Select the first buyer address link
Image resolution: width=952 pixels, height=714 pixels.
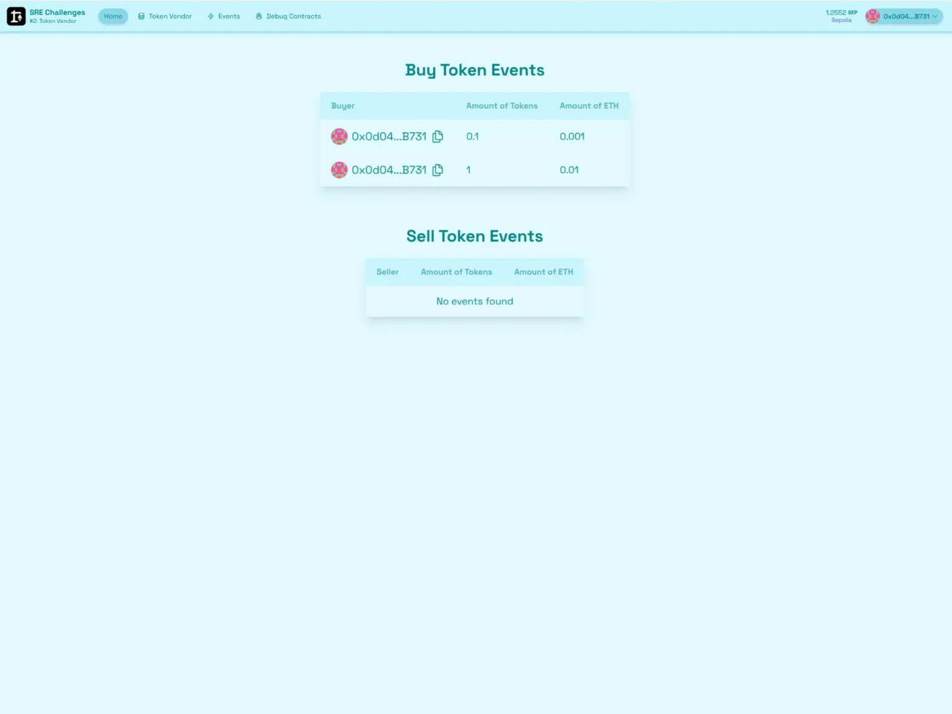(x=389, y=136)
